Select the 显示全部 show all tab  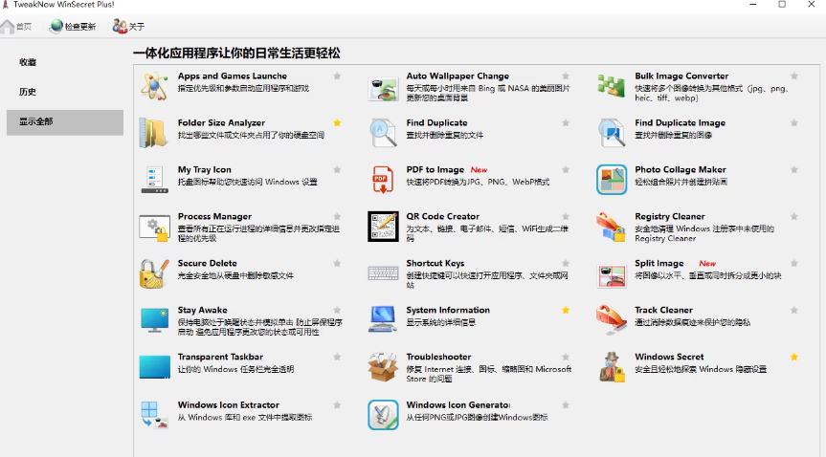click(x=65, y=122)
